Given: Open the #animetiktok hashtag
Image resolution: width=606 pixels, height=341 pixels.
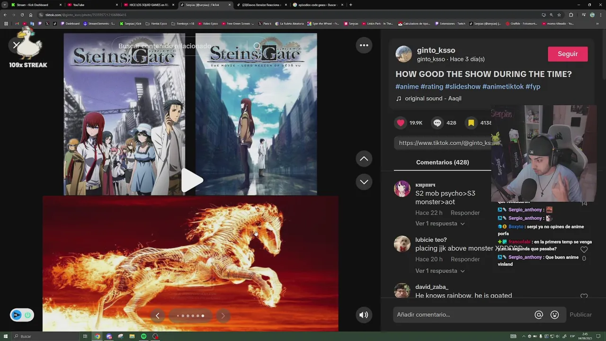Looking at the screenshot, I should coord(503,87).
